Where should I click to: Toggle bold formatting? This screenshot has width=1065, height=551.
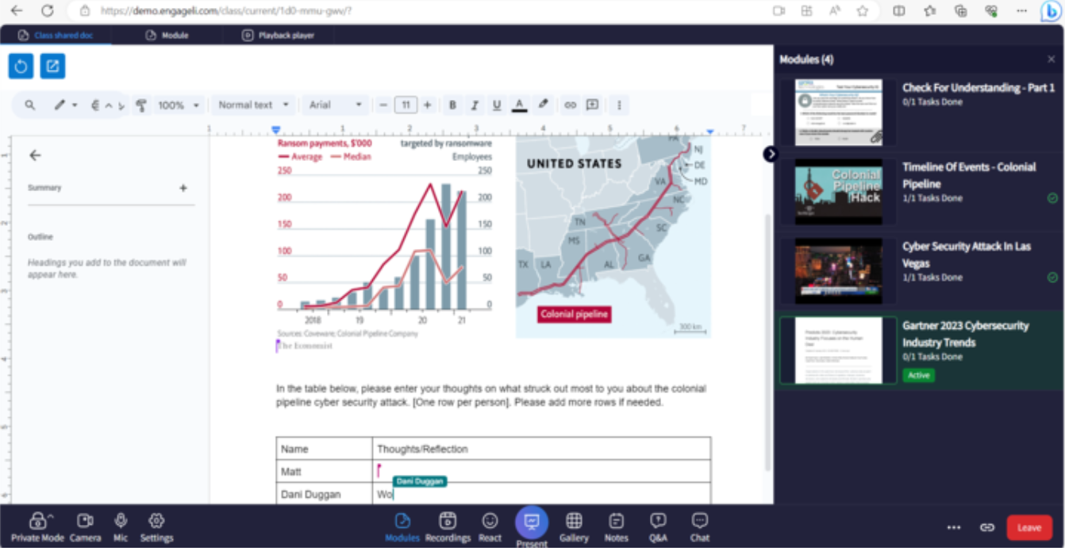[452, 105]
